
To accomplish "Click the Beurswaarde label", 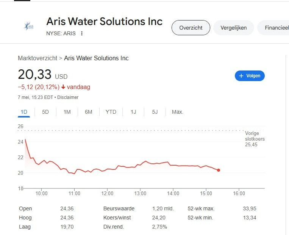I will [x=119, y=208].
